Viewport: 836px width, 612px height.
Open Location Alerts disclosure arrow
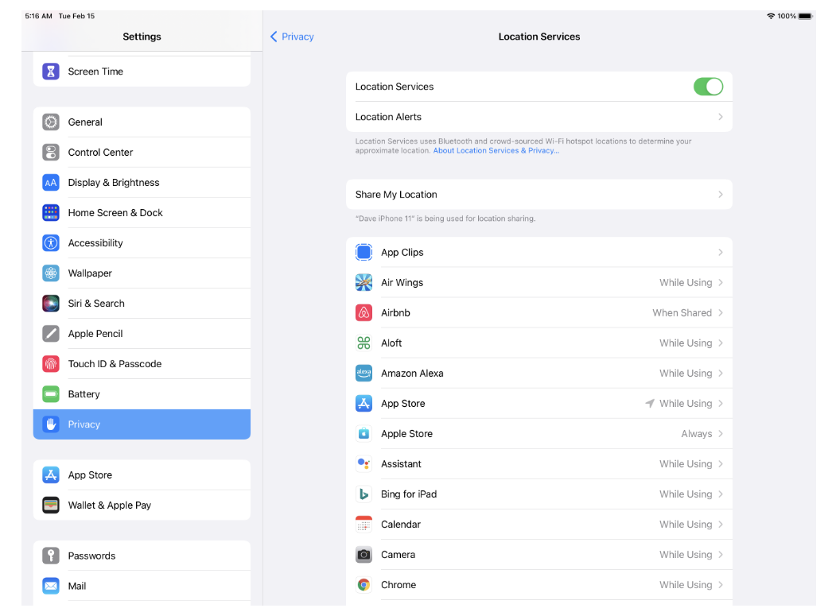click(720, 117)
